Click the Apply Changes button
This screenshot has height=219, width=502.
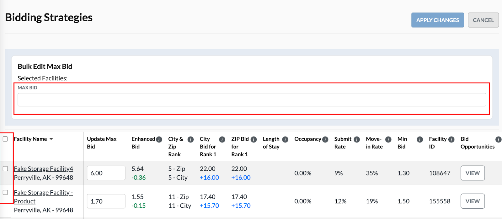coord(438,20)
